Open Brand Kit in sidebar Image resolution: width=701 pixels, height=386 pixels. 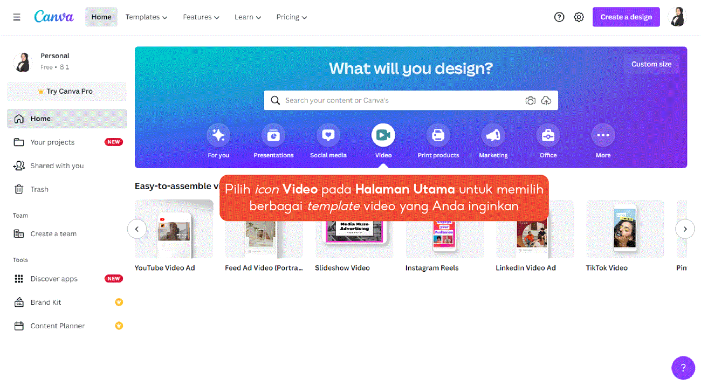click(46, 302)
